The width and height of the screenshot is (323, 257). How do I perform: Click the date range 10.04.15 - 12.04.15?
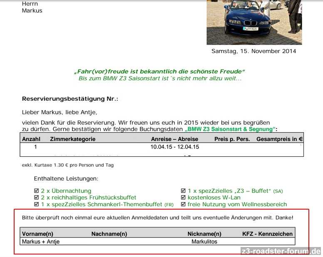tap(175, 147)
